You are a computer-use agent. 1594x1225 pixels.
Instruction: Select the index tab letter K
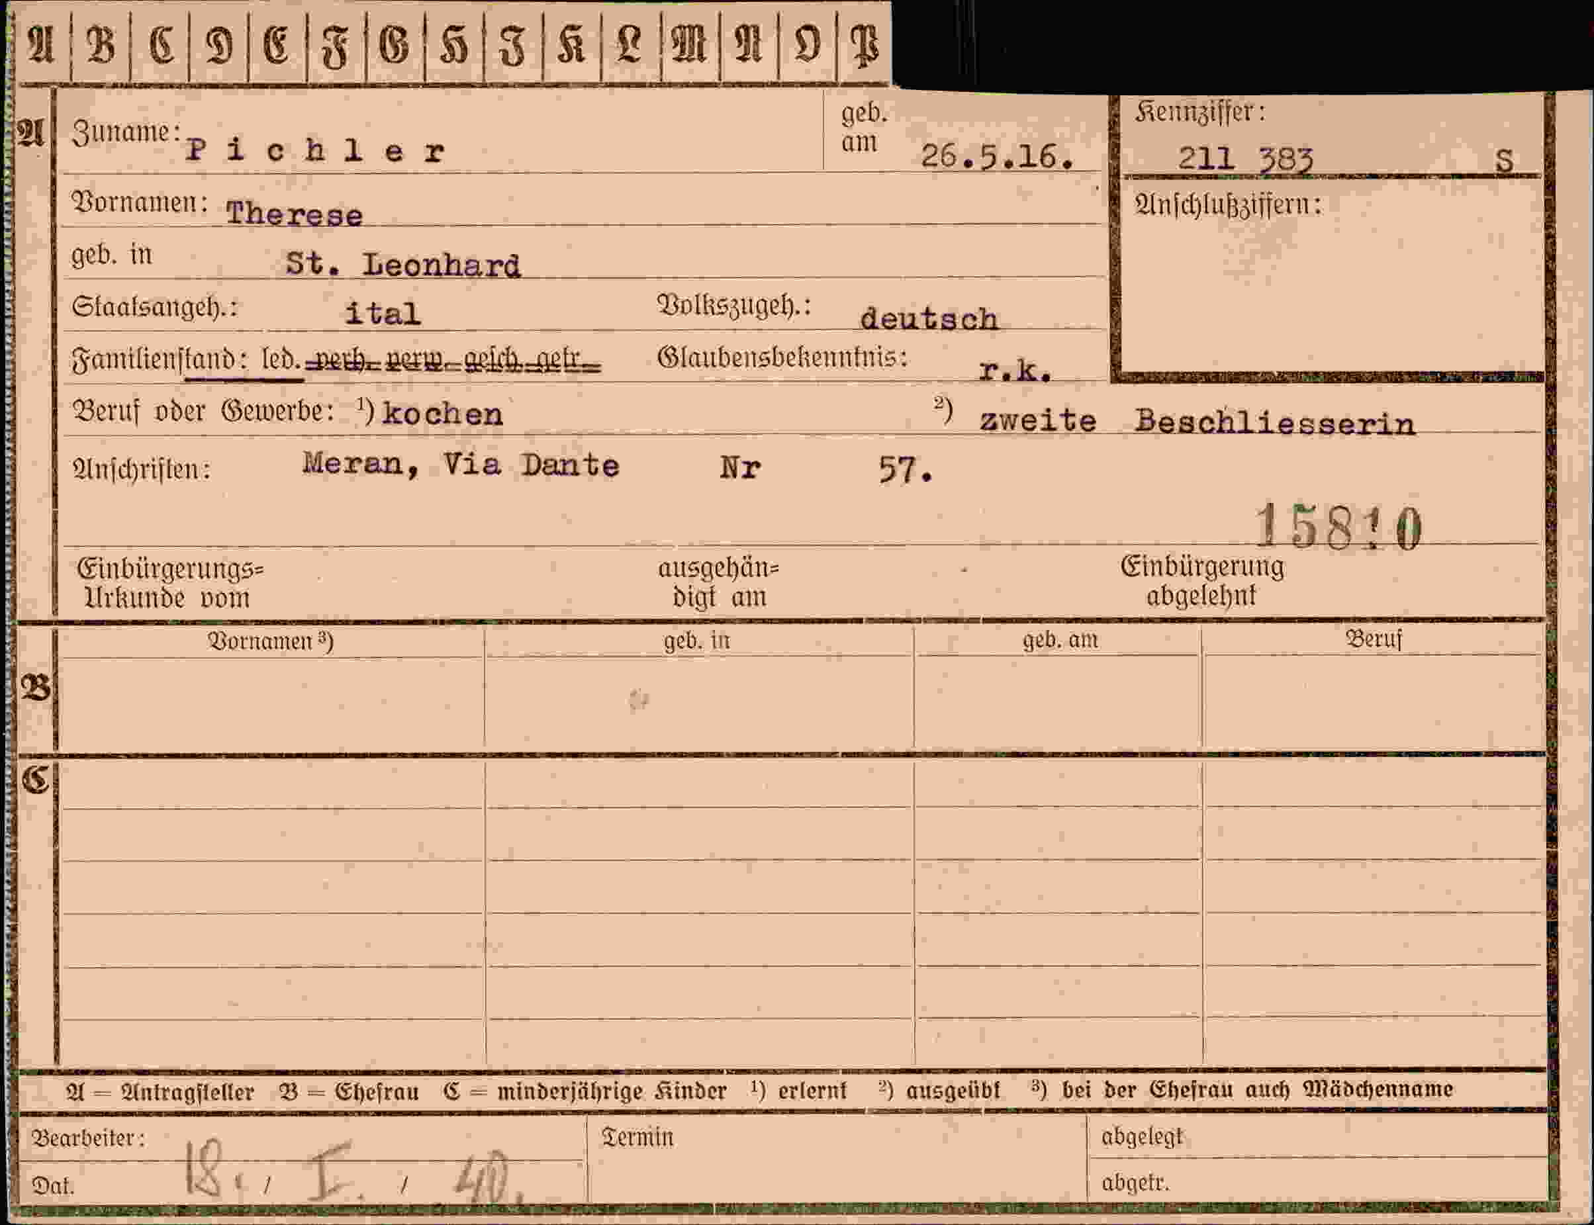pyautogui.click(x=571, y=44)
